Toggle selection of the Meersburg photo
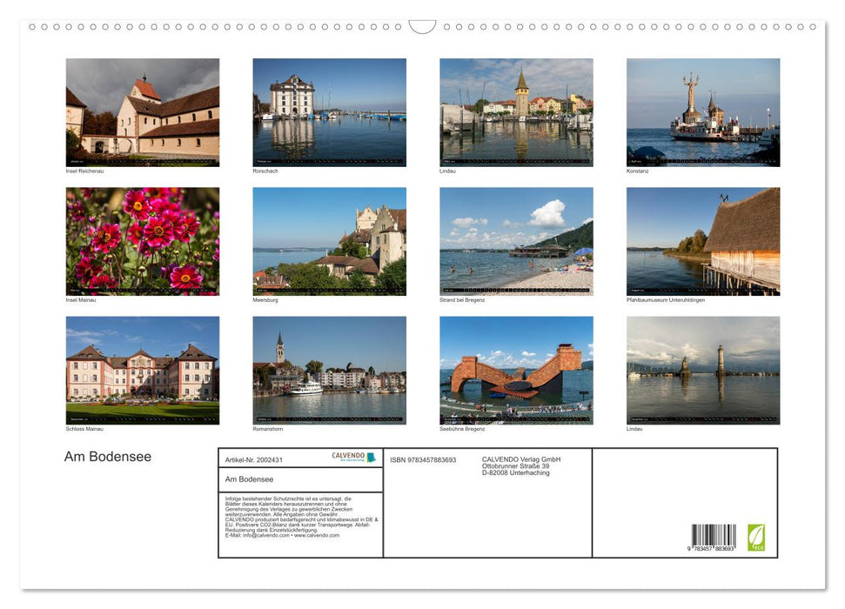This screenshot has width=845, height=609. pyautogui.click(x=329, y=241)
